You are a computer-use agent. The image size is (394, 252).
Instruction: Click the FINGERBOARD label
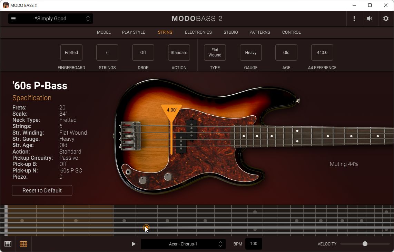click(71, 68)
